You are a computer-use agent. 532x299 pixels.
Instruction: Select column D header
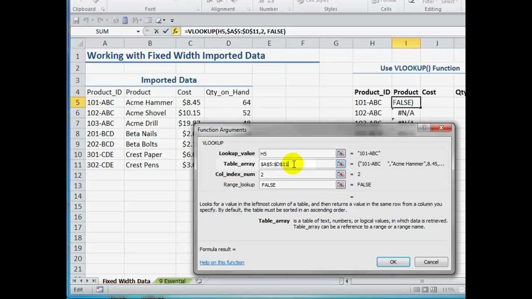click(228, 43)
